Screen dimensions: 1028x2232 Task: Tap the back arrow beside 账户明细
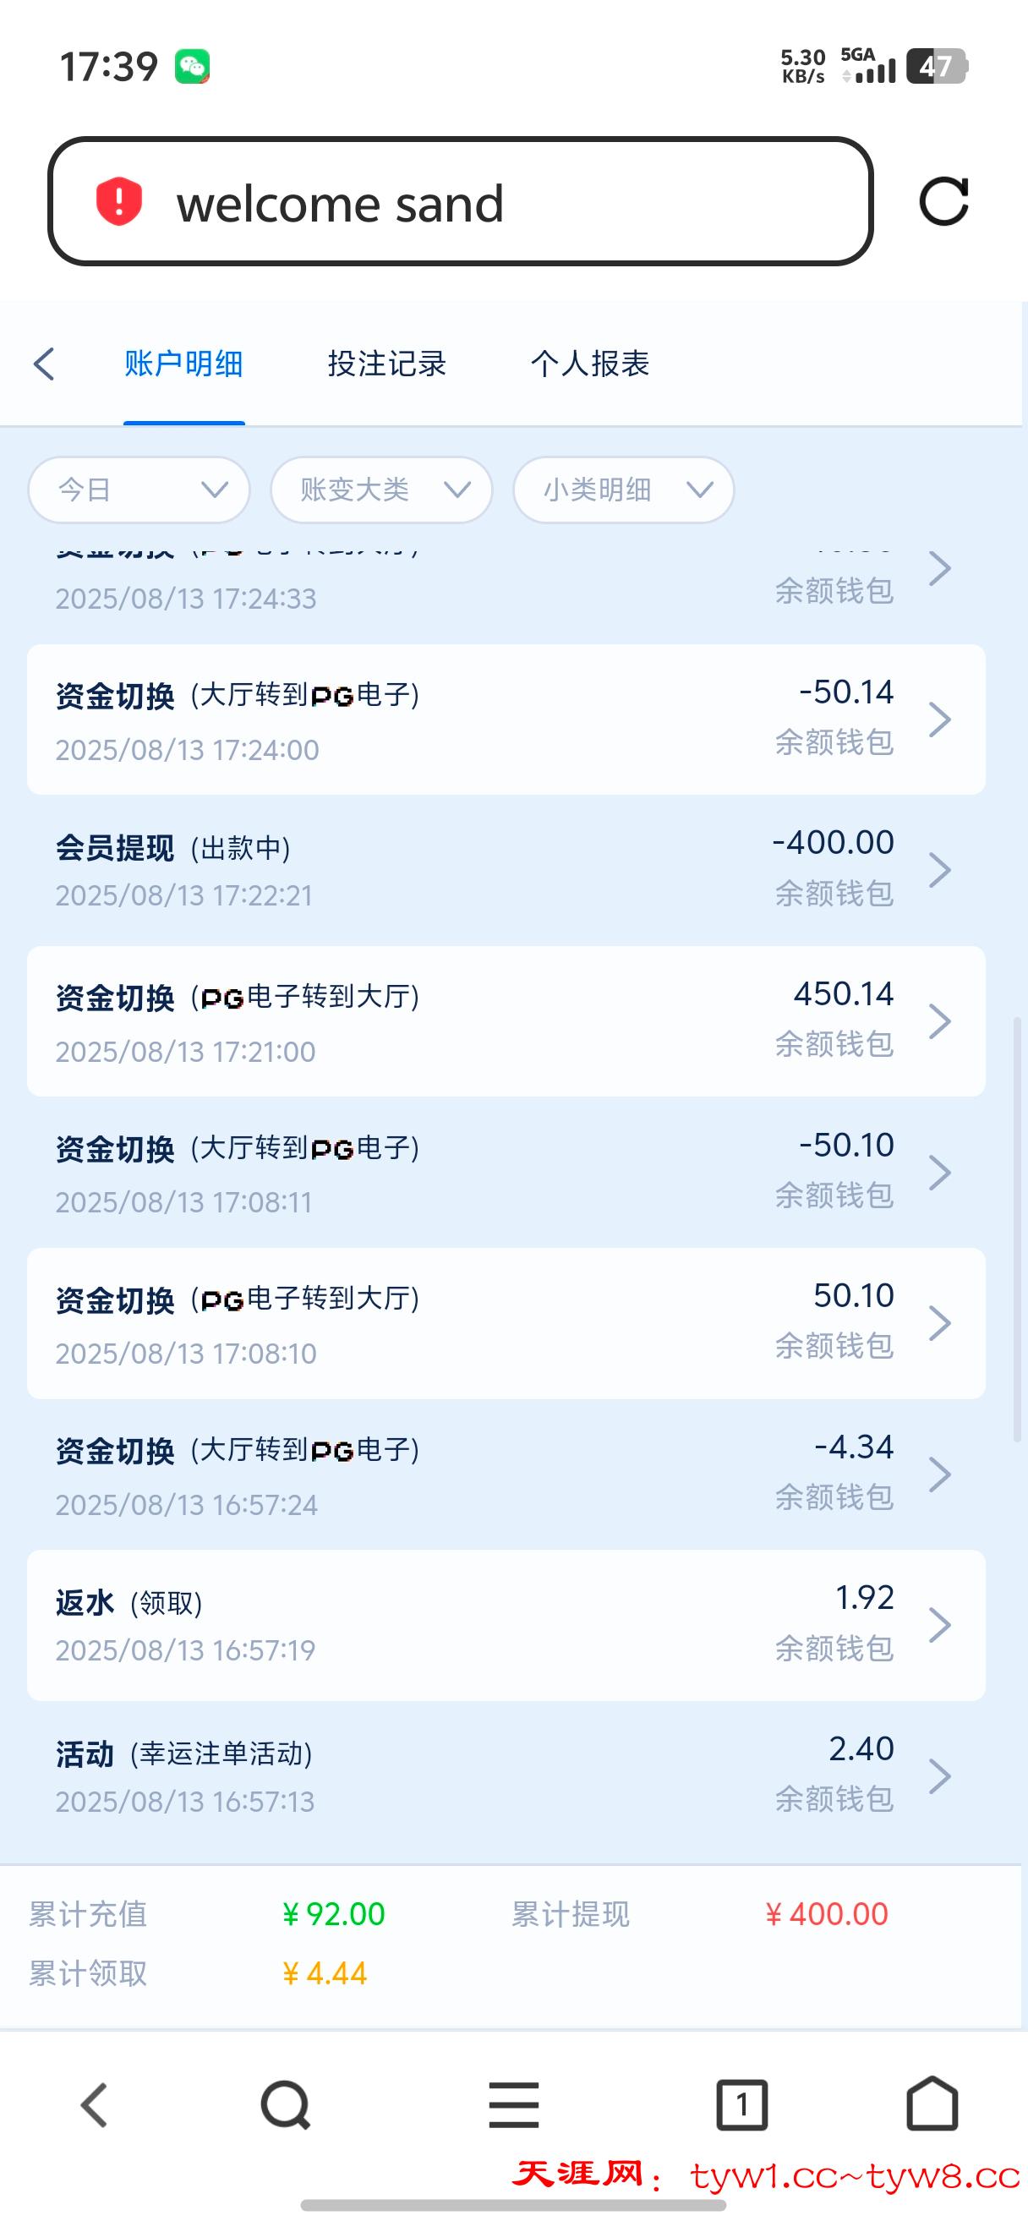pos(44,364)
